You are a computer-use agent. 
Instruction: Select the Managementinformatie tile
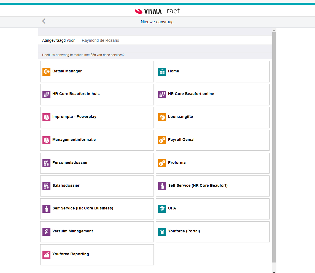point(97,140)
